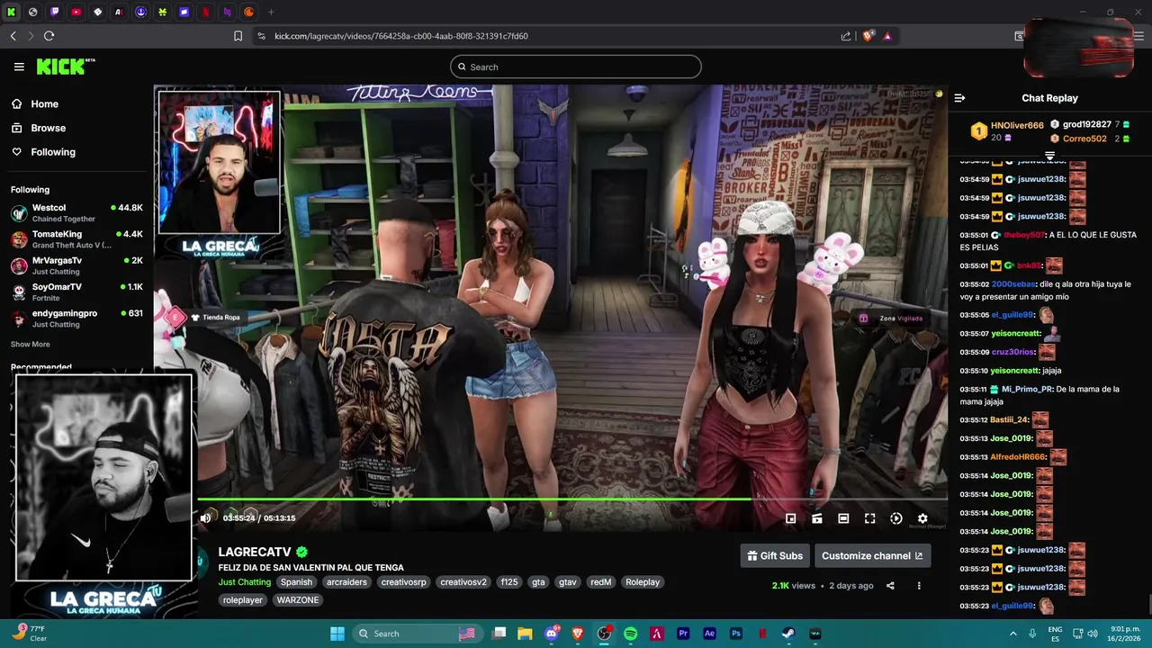Viewport: 1152px width, 648px height.
Task: Select the creativosrp tag
Action: point(403,582)
